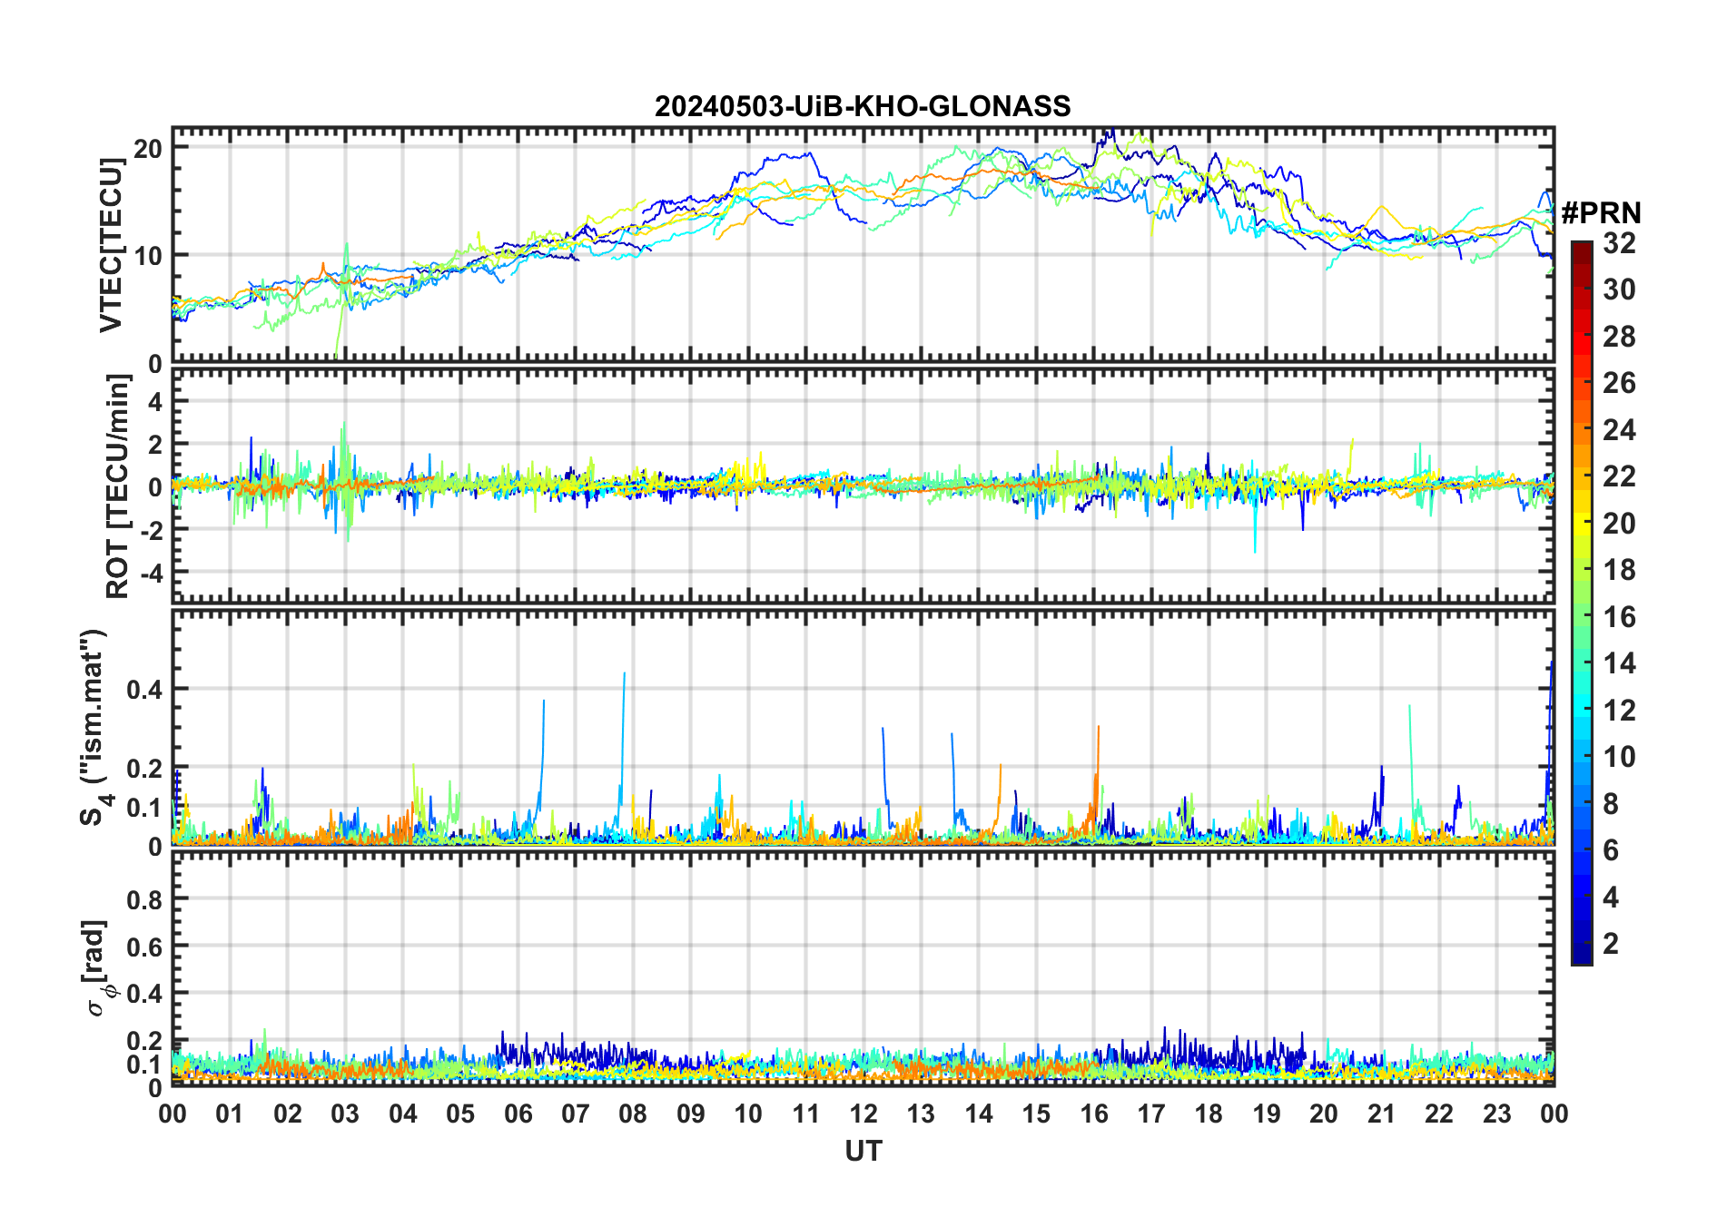This screenshot has height=1207, width=1727.
Task: Select UT-axis tick label "10"
Action: click(x=748, y=1114)
